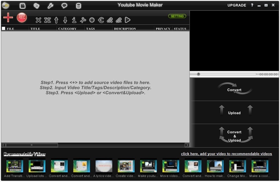Start recording with the REC button

pyautogui.click(x=22, y=17)
